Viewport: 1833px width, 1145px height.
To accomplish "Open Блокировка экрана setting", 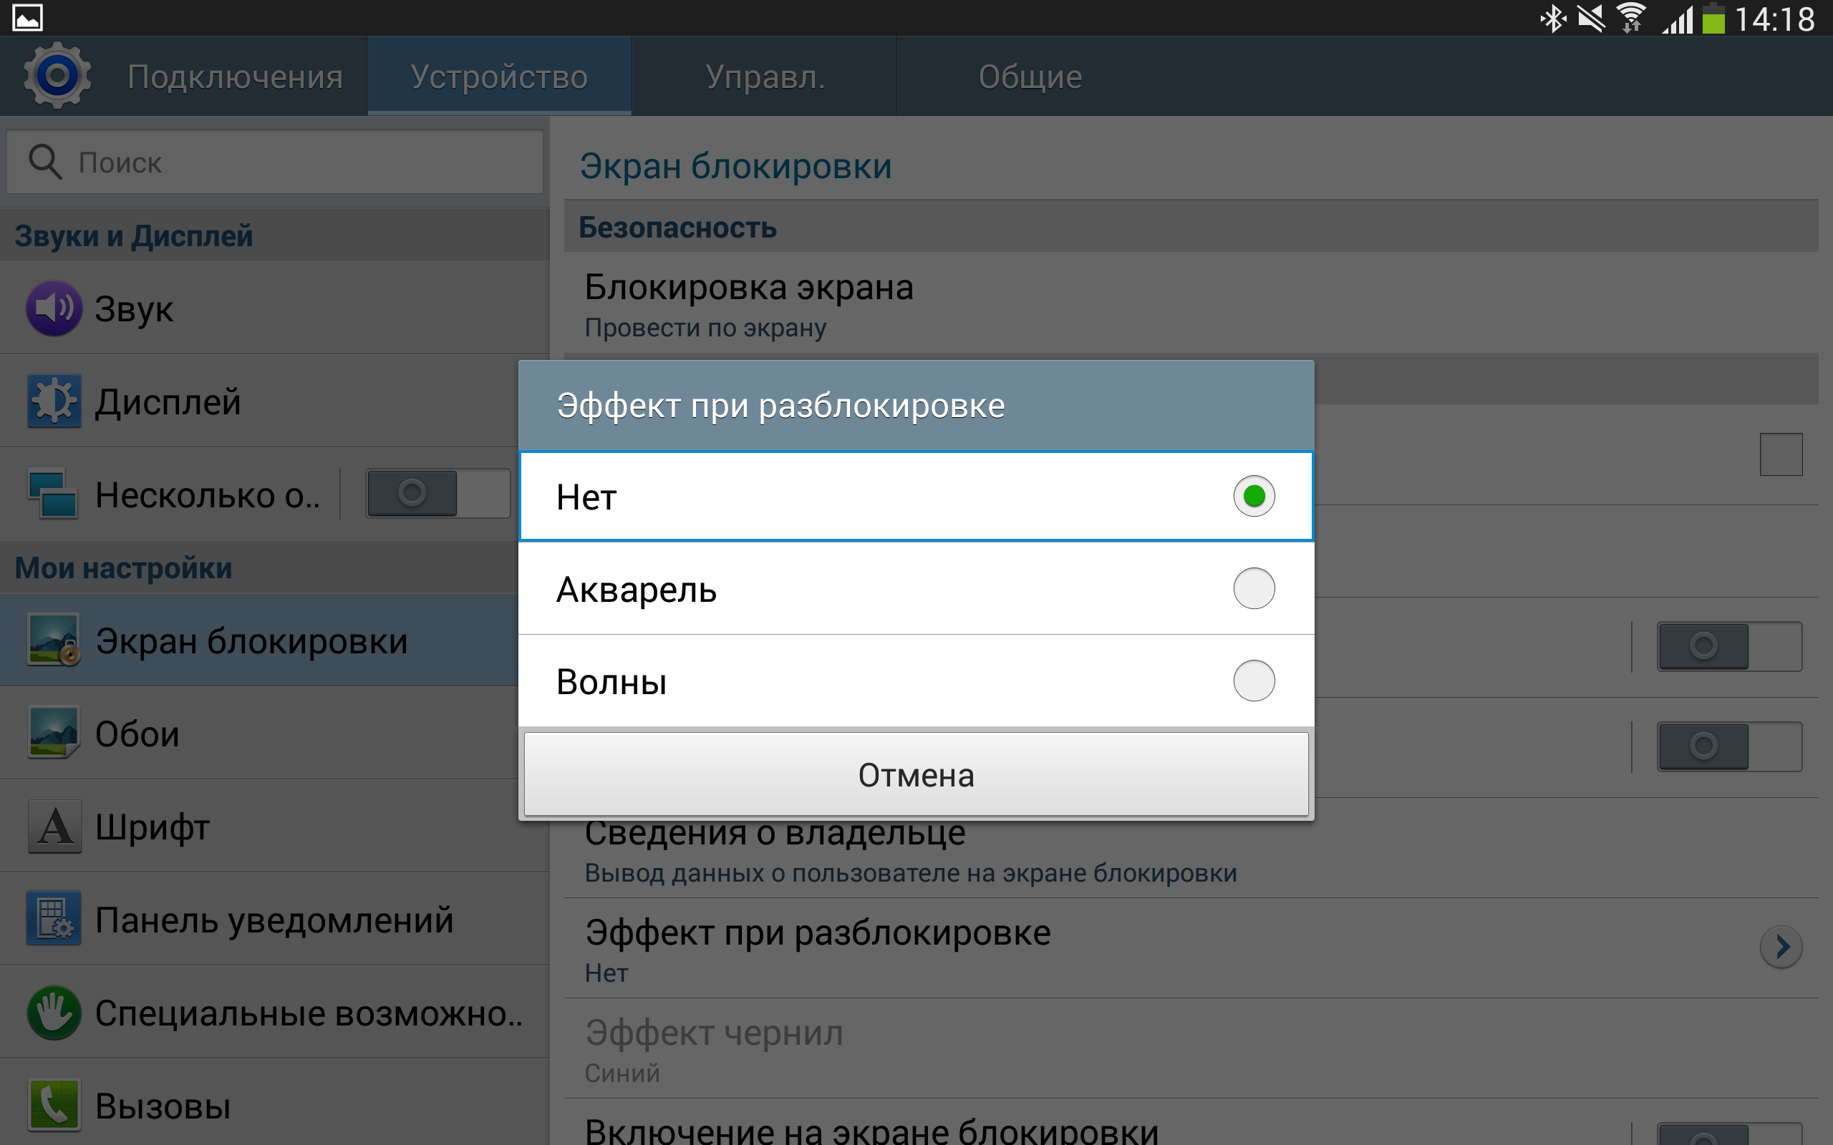I will [1191, 303].
